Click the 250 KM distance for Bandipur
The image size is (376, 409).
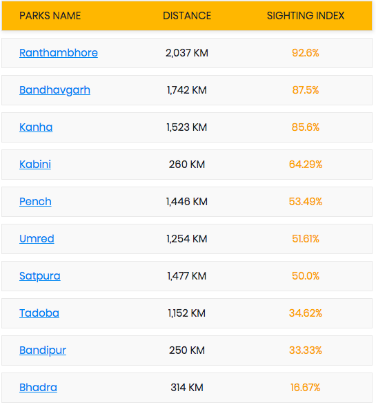point(187,350)
